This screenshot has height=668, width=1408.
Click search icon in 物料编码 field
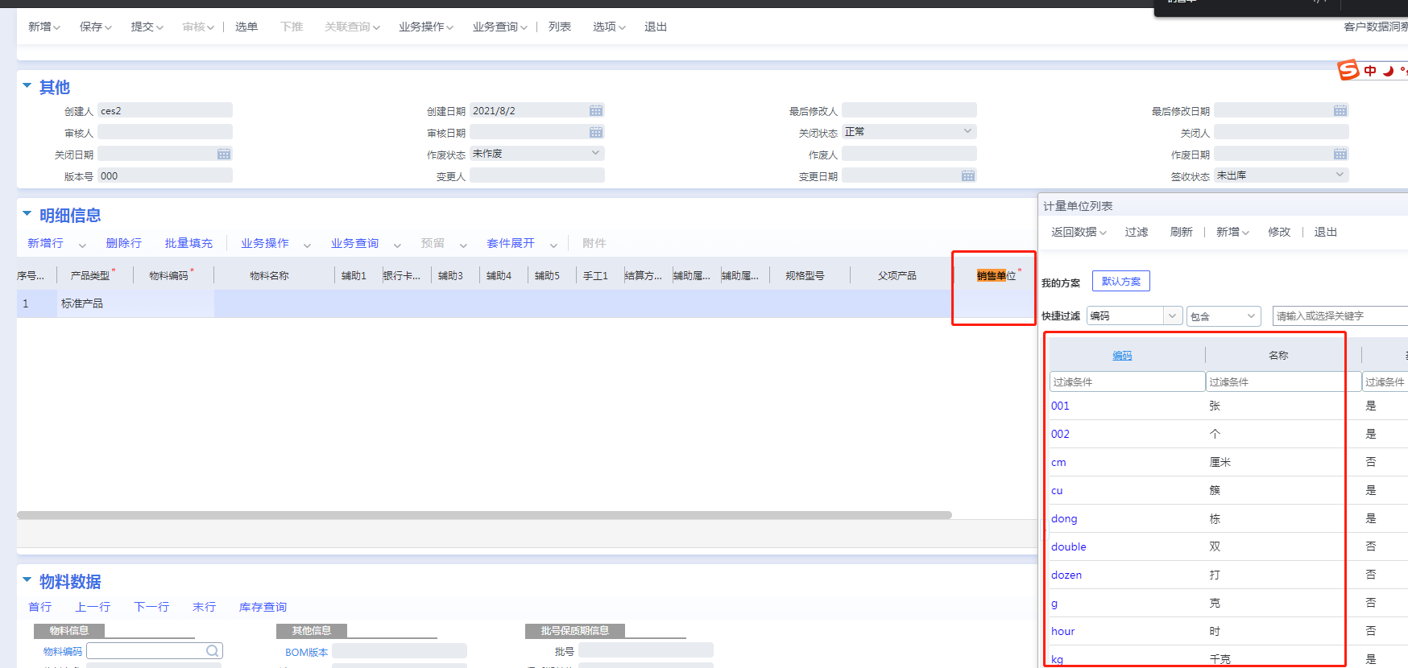(x=213, y=651)
